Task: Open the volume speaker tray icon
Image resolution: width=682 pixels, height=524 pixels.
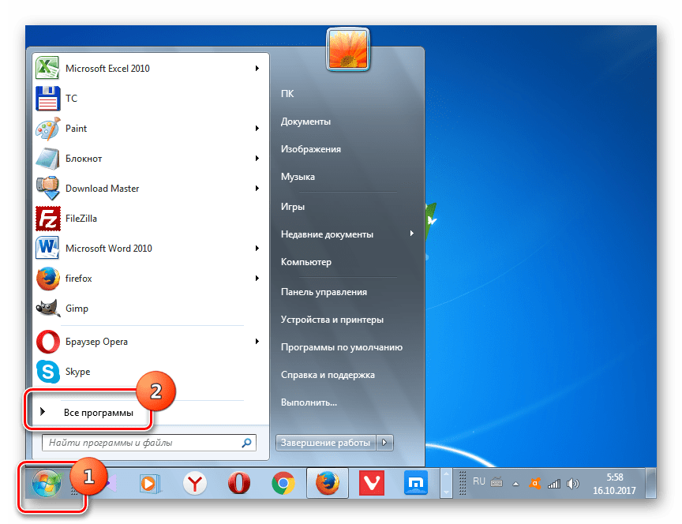Action: (573, 484)
